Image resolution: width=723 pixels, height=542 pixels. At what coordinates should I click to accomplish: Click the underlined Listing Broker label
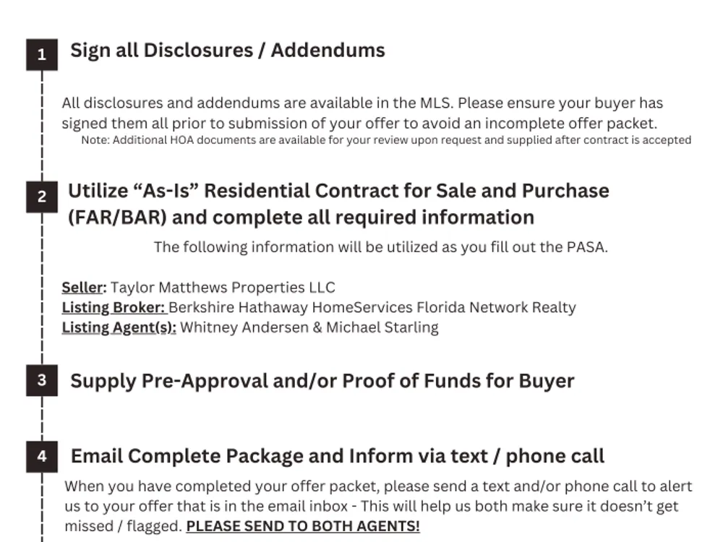pyautogui.click(x=114, y=307)
